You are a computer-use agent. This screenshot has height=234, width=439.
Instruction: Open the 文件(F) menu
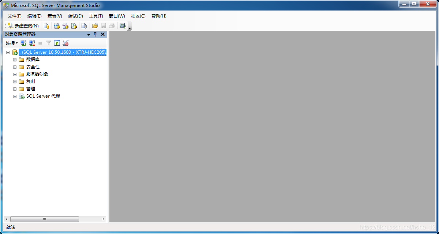point(15,16)
